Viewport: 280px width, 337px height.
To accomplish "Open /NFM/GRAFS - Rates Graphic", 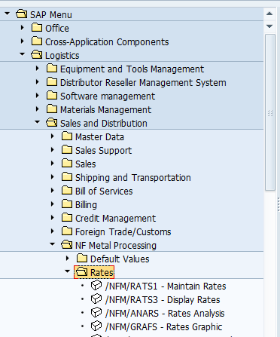I will [x=163, y=327].
